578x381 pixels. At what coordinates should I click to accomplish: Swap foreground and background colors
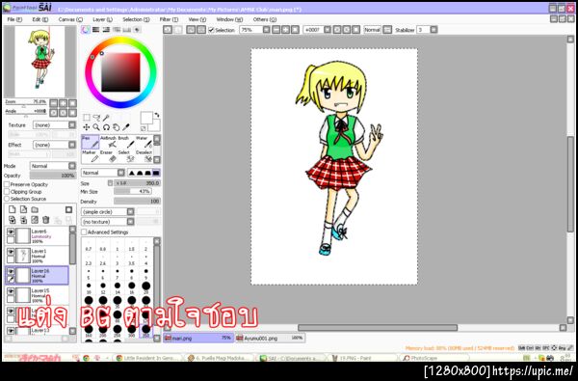click(157, 115)
